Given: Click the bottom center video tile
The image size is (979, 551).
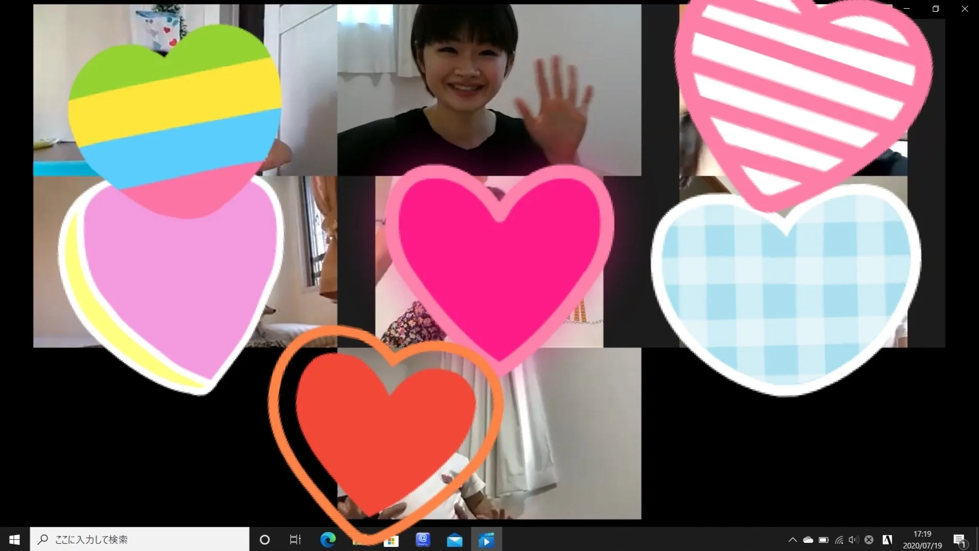Looking at the screenshot, I should pyautogui.click(x=489, y=433).
